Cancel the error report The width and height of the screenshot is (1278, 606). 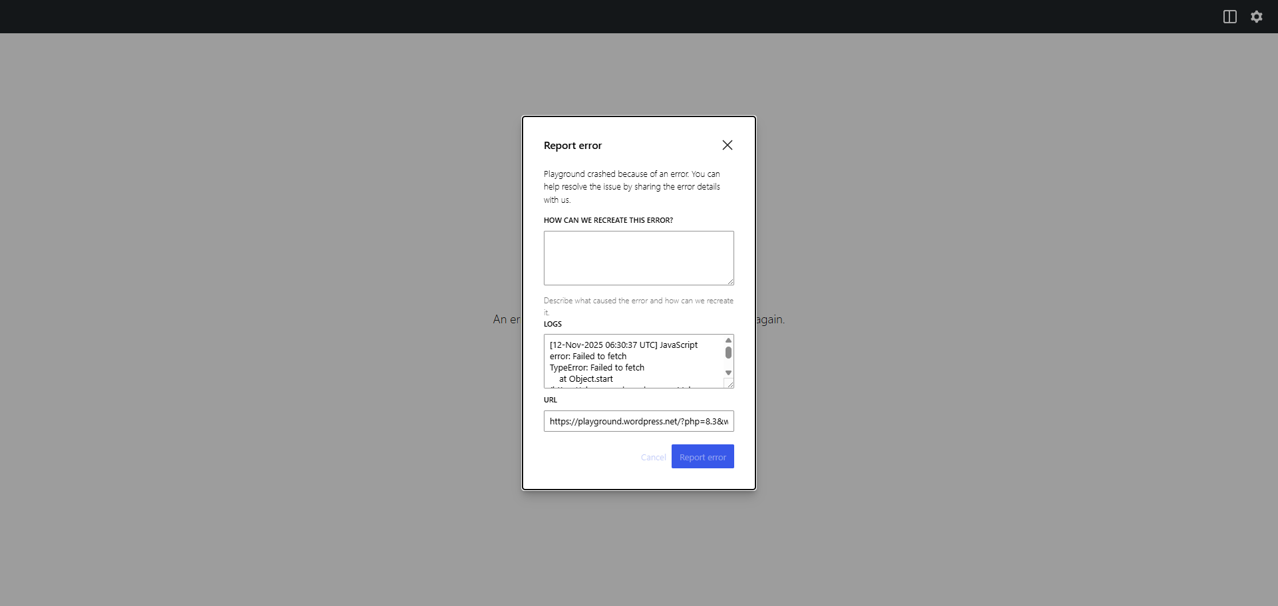point(653,457)
